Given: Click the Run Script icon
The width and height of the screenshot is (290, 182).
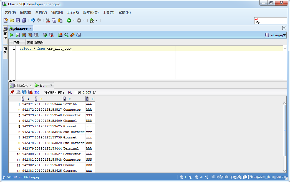Looking at the screenshot, I should point(18,35).
